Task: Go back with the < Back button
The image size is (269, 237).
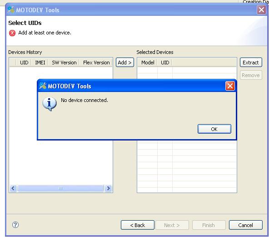Action: click(138, 225)
